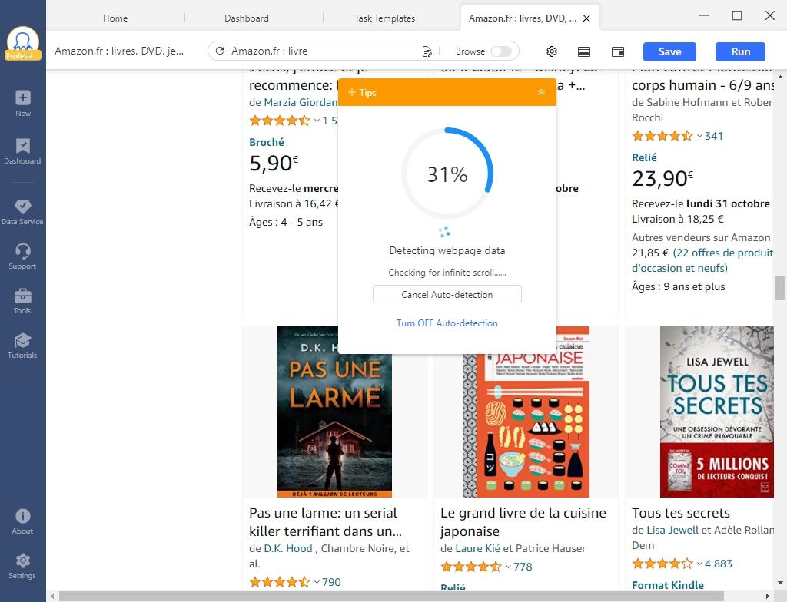Expand ratings dropdown next to 4 883 reviews
Viewport: 787px width, 602px height.
pyautogui.click(x=699, y=564)
